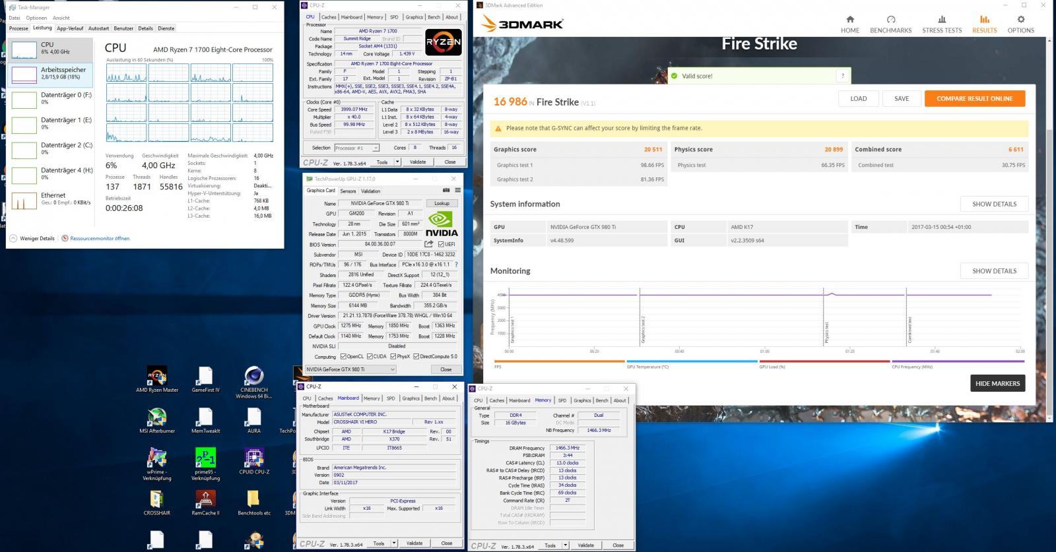Toggle PhysX checkbox in GPU-Z
Viewport: 1056px width, 552px height.
point(393,357)
